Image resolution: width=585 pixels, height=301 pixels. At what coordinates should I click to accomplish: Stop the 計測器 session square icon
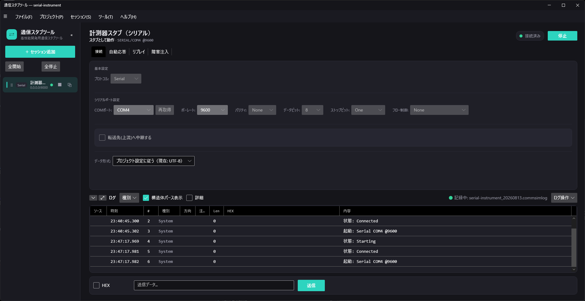[x=60, y=85]
